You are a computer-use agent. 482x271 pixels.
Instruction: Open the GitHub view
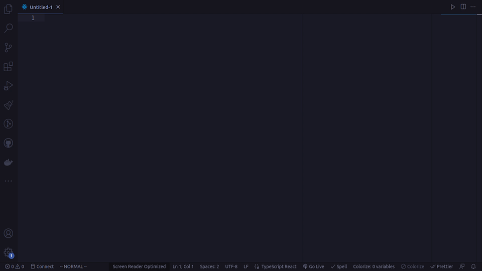pos(9,143)
